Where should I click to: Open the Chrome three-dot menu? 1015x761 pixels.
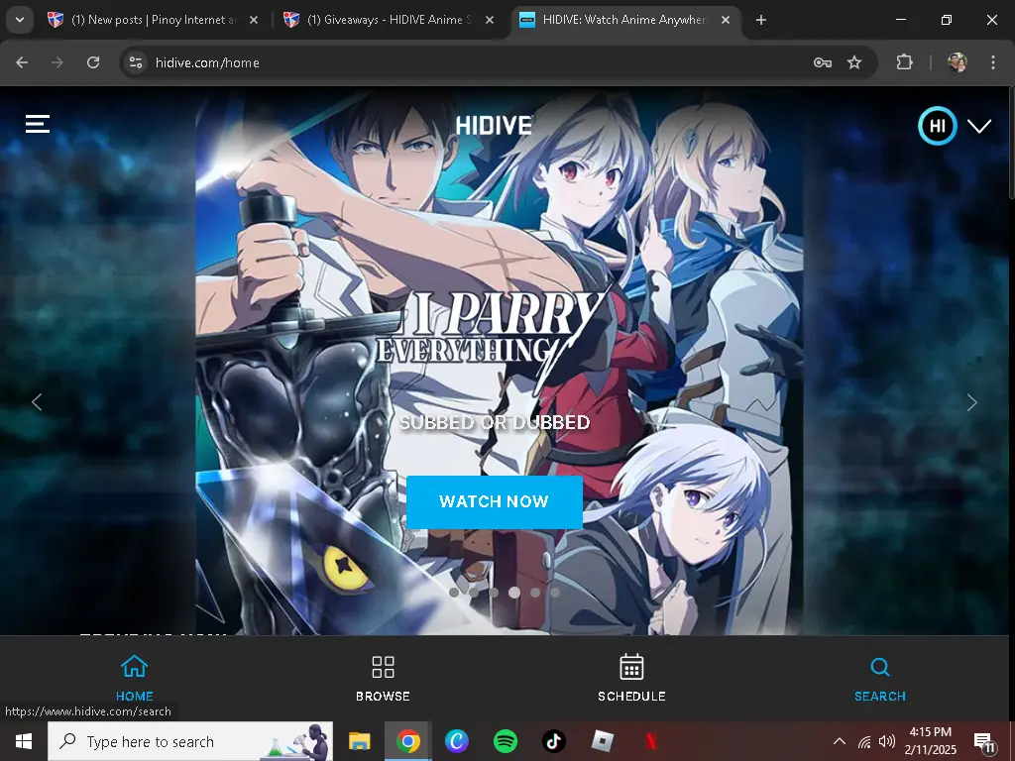coord(993,62)
